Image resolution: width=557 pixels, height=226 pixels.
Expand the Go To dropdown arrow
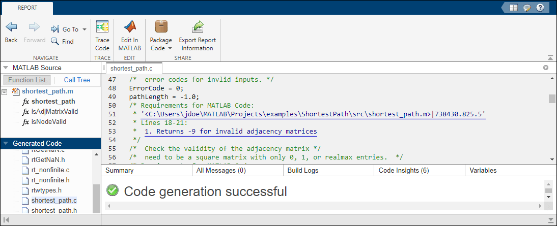pyautogui.click(x=84, y=29)
